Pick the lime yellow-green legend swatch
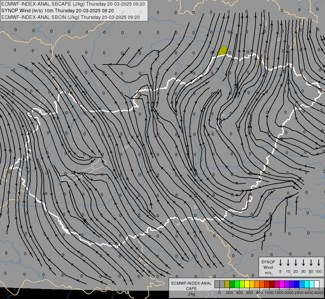The image size is (325, 299). click(x=242, y=284)
